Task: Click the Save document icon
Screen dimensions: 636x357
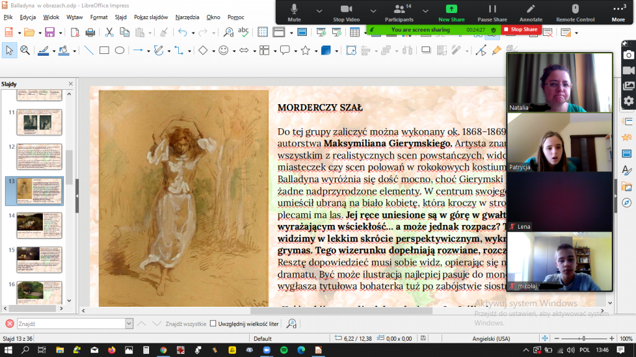Action: point(49,32)
